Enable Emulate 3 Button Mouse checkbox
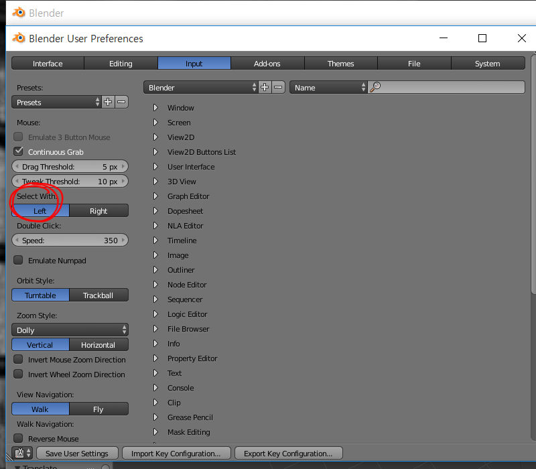Viewport: 536px width, 469px height. tap(18, 137)
